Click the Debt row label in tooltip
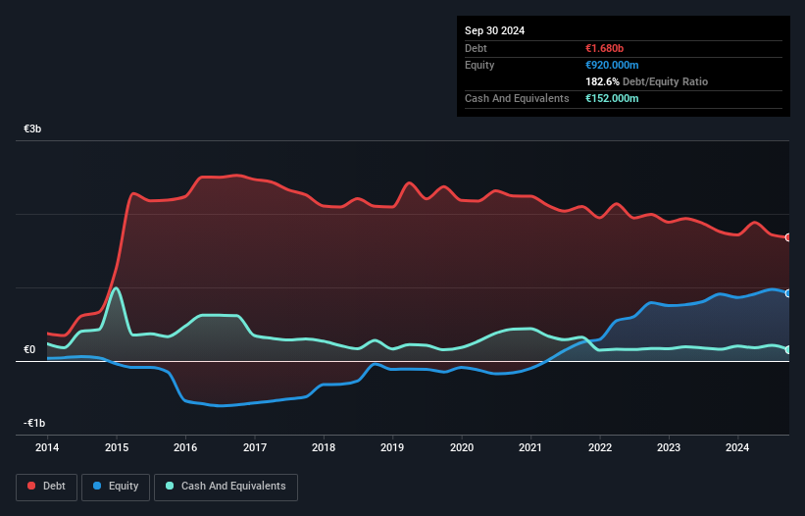The image size is (805, 516). coord(476,48)
